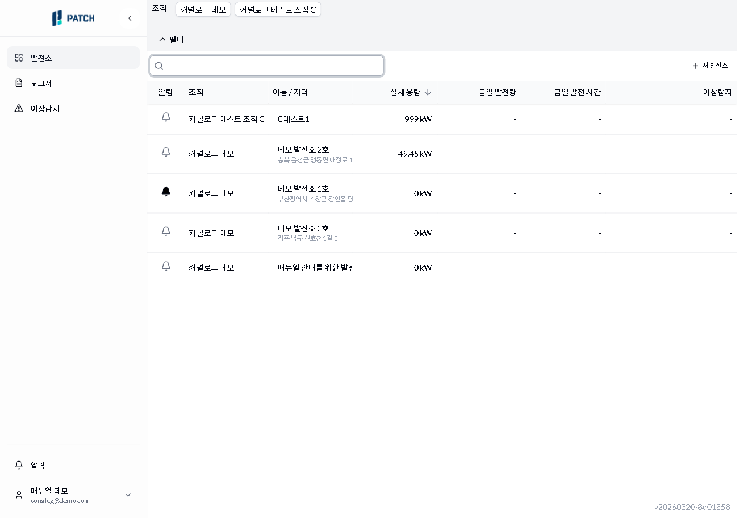Open the search magnifier icon
The height and width of the screenshot is (518, 737).
point(159,66)
